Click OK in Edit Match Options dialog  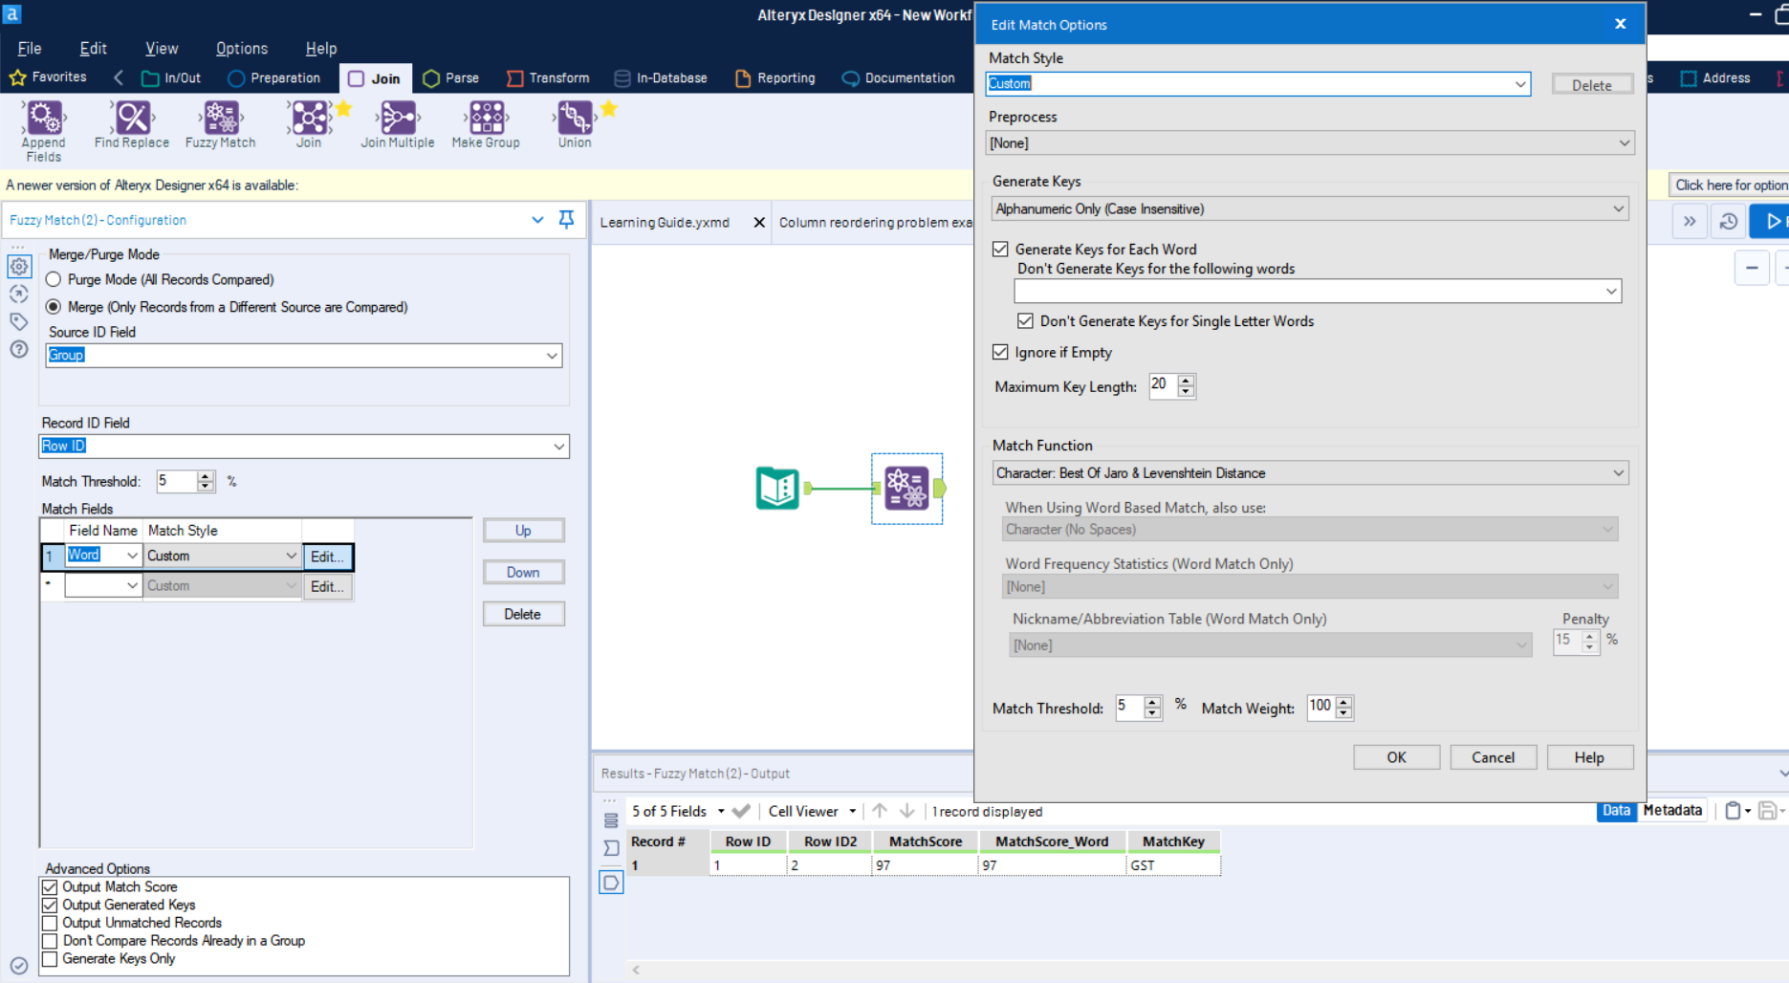(1396, 756)
